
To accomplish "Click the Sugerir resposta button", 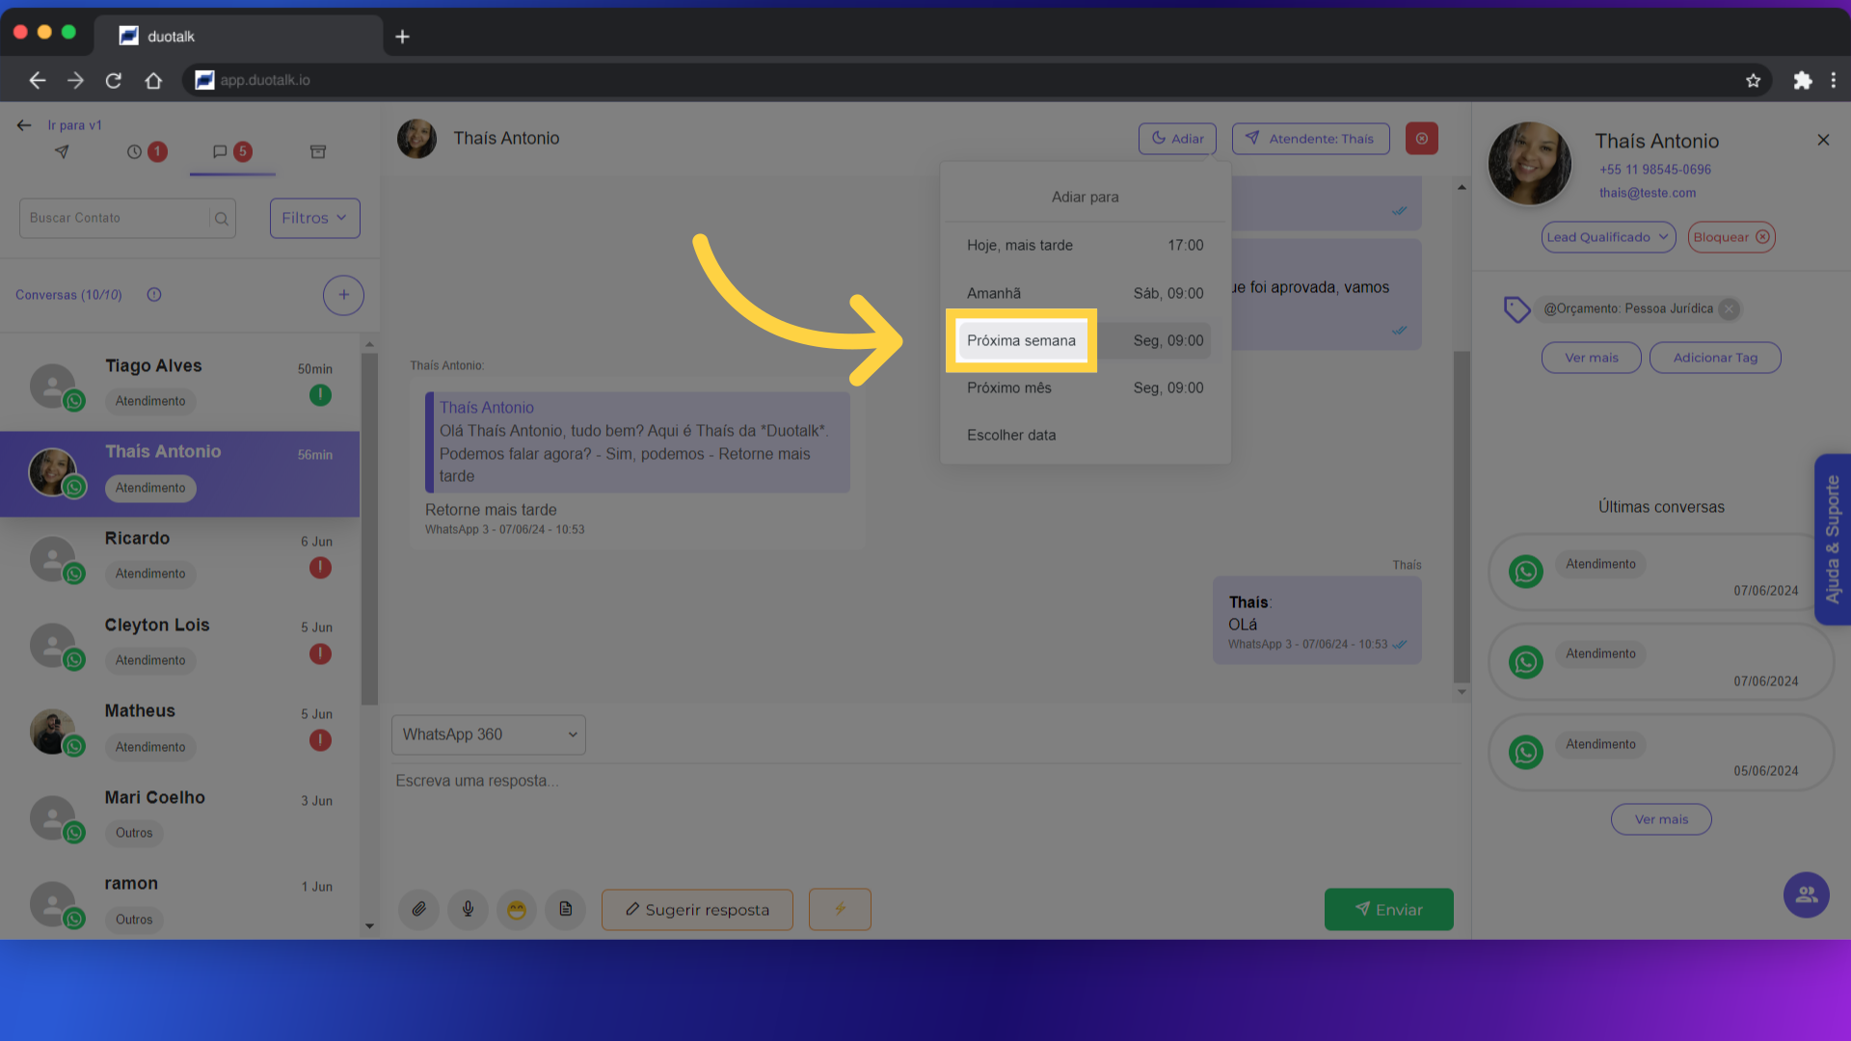I will click(x=697, y=909).
